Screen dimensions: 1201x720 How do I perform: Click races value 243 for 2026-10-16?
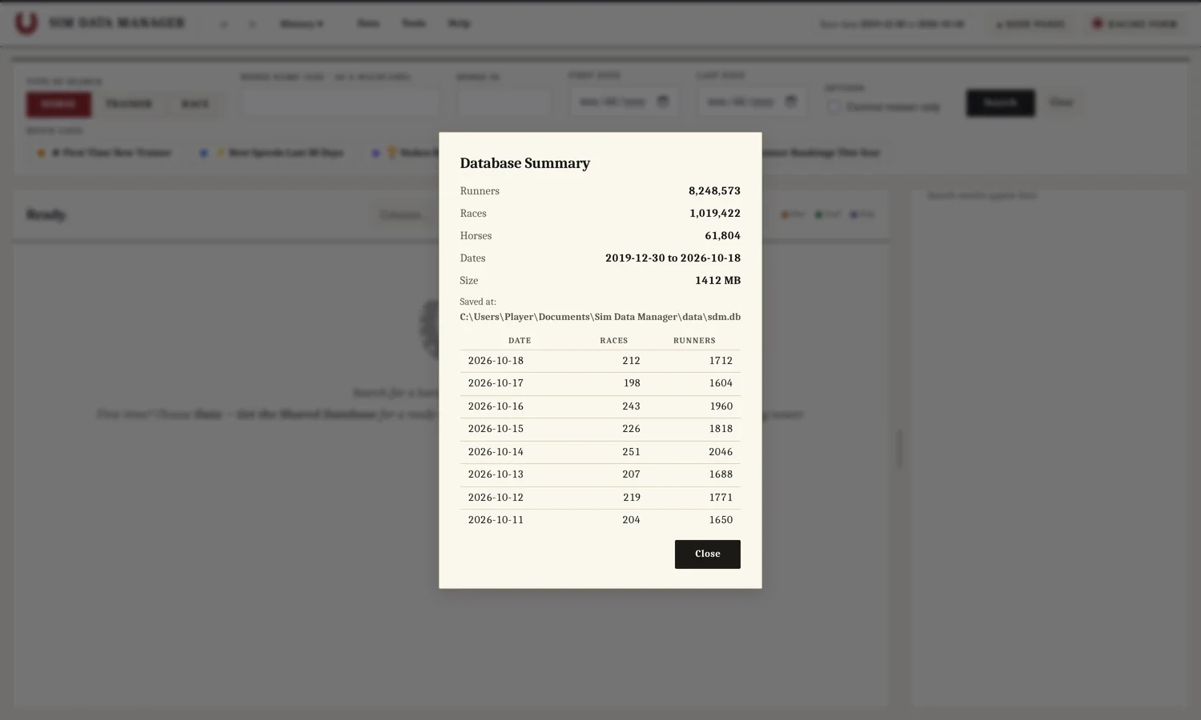click(631, 406)
